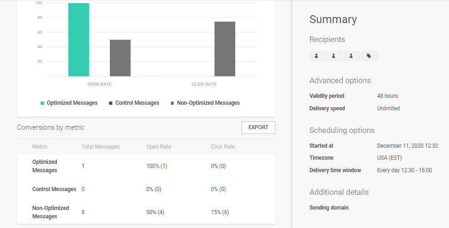Click the tag icon recipient chip
This screenshot has height=228, width=449.
tap(370, 56)
